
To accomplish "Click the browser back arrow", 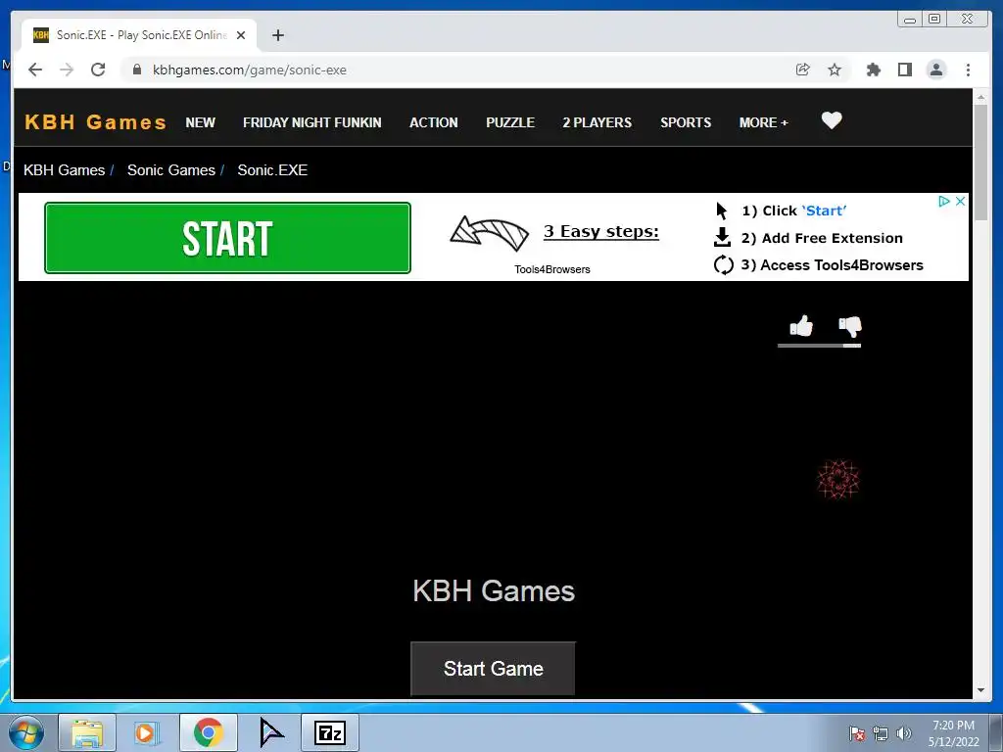I will click(x=35, y=70).
